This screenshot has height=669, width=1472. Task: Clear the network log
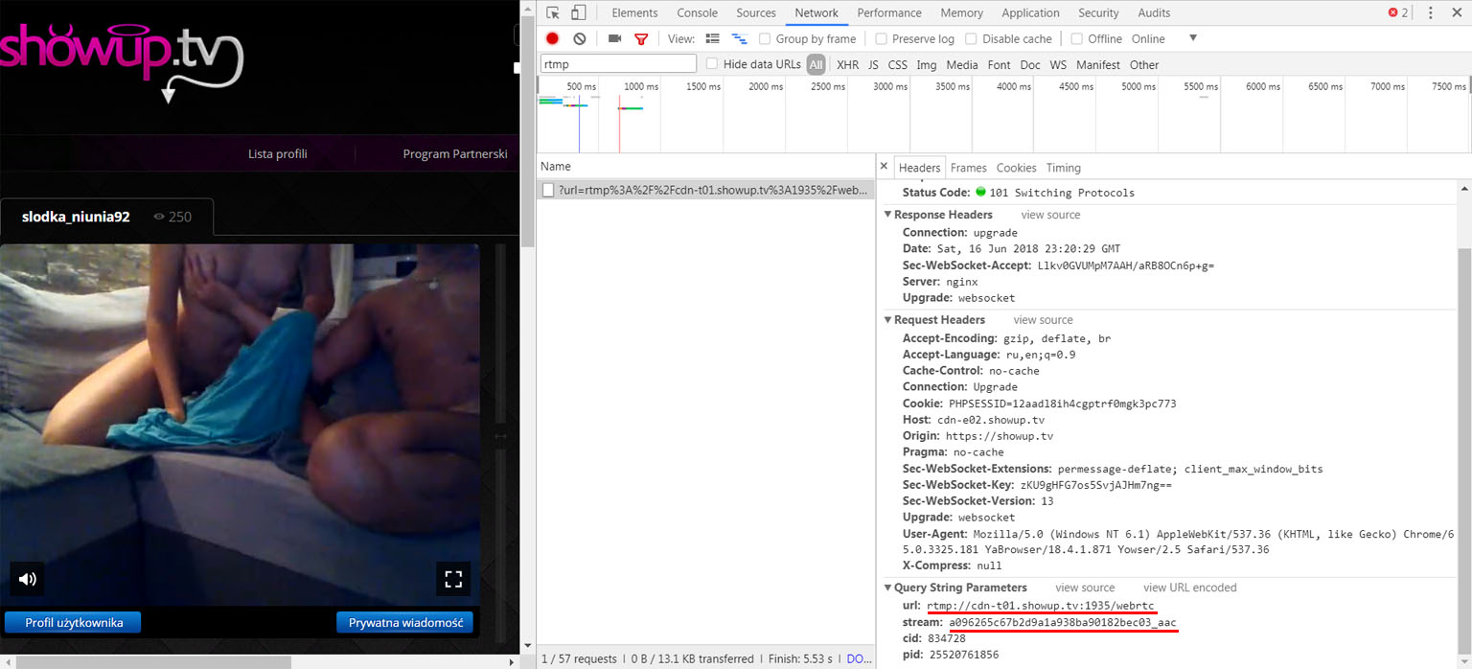[580, 39]
